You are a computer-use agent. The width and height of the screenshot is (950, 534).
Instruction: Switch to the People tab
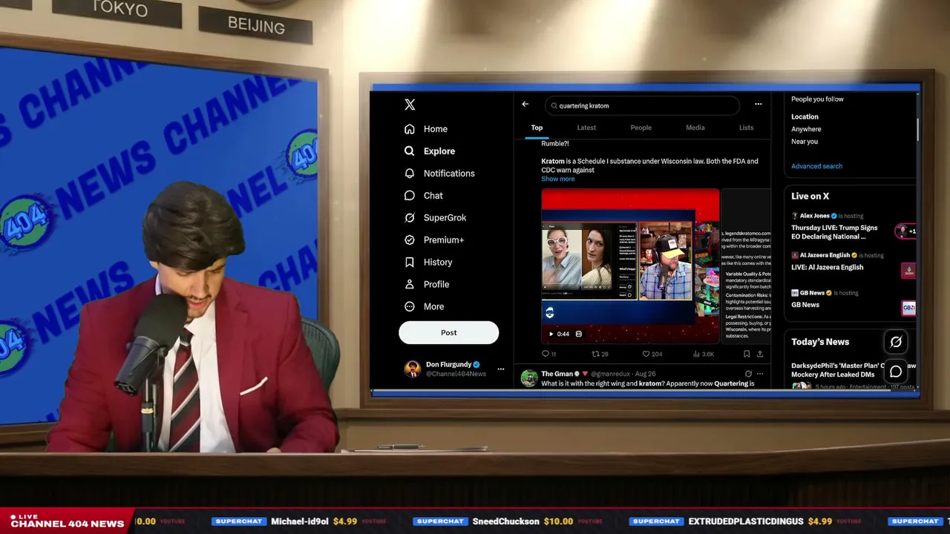[641, 128]
